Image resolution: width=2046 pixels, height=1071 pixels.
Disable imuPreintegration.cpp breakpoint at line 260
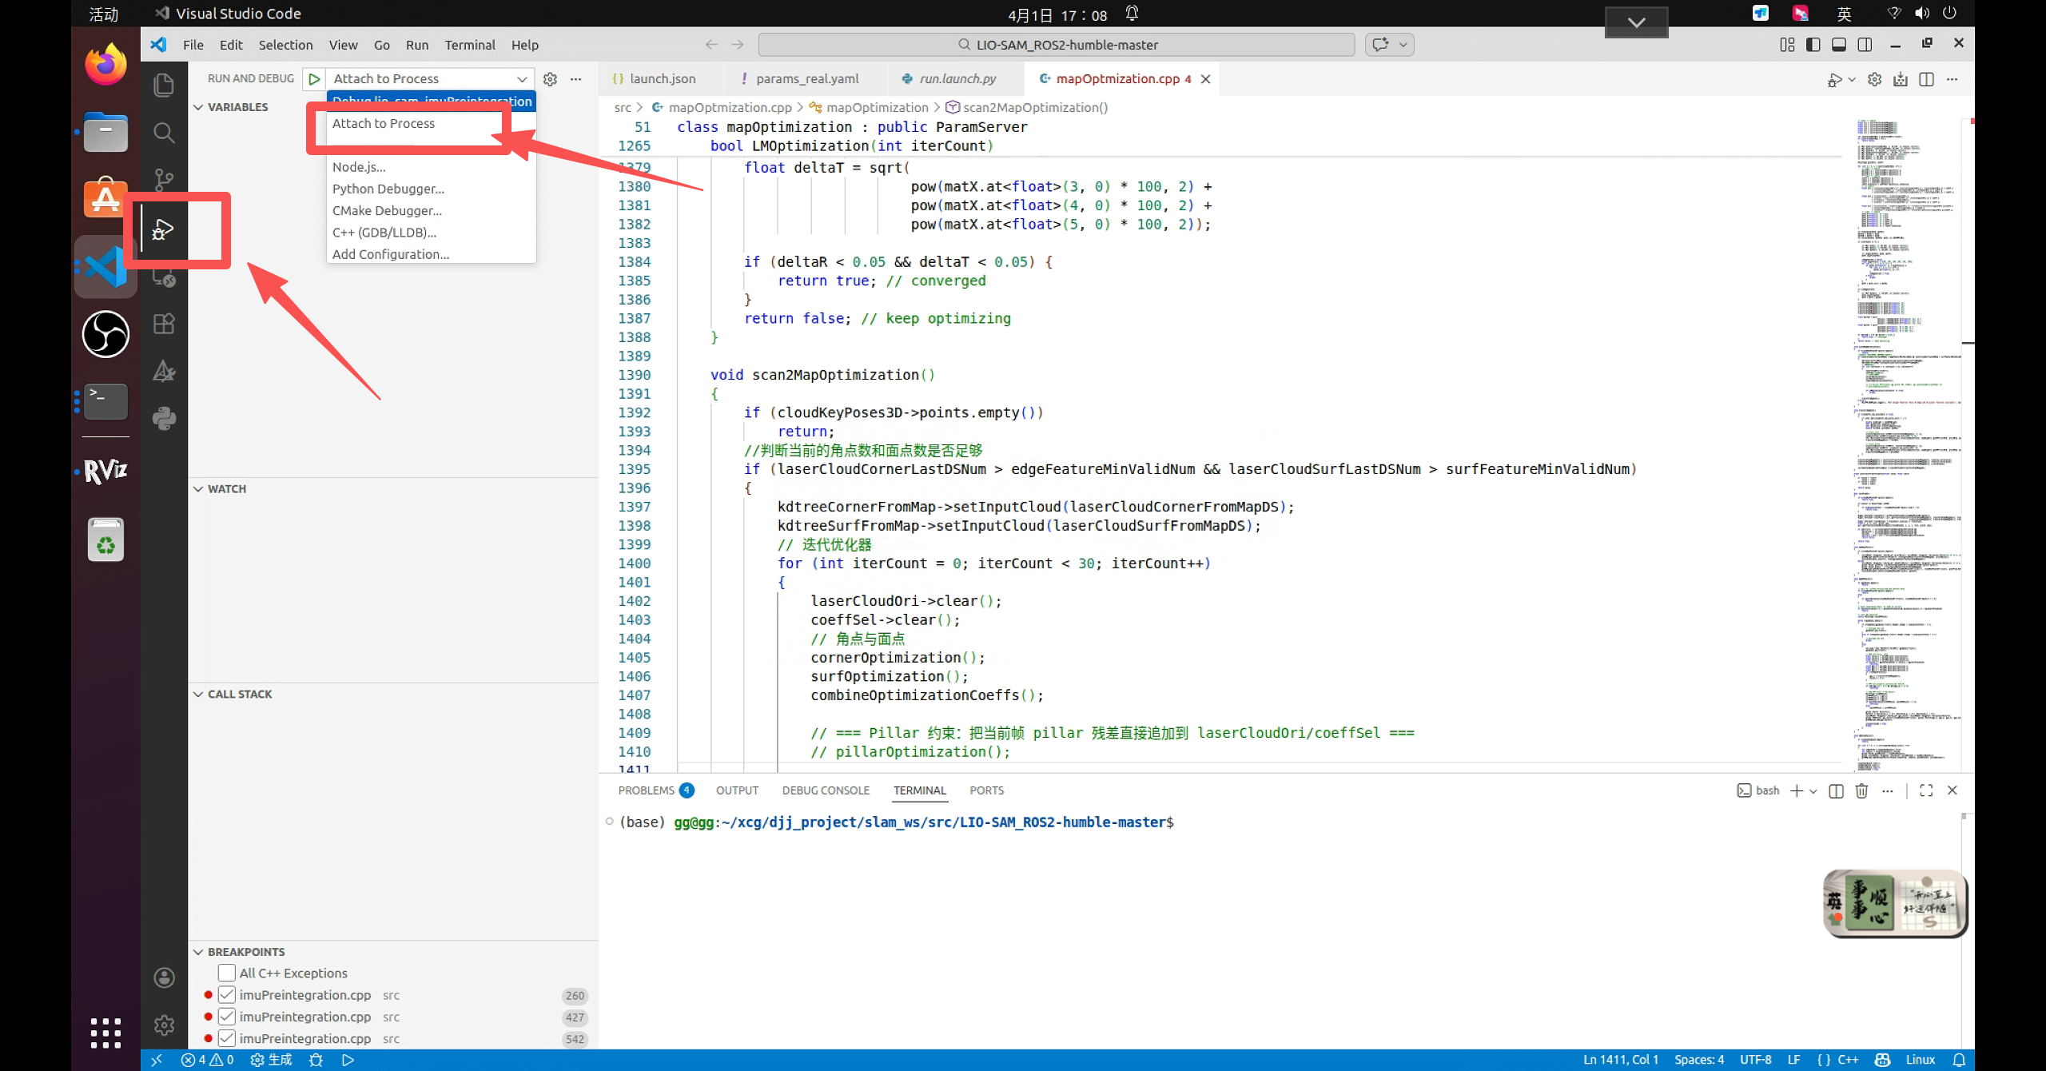227,995
